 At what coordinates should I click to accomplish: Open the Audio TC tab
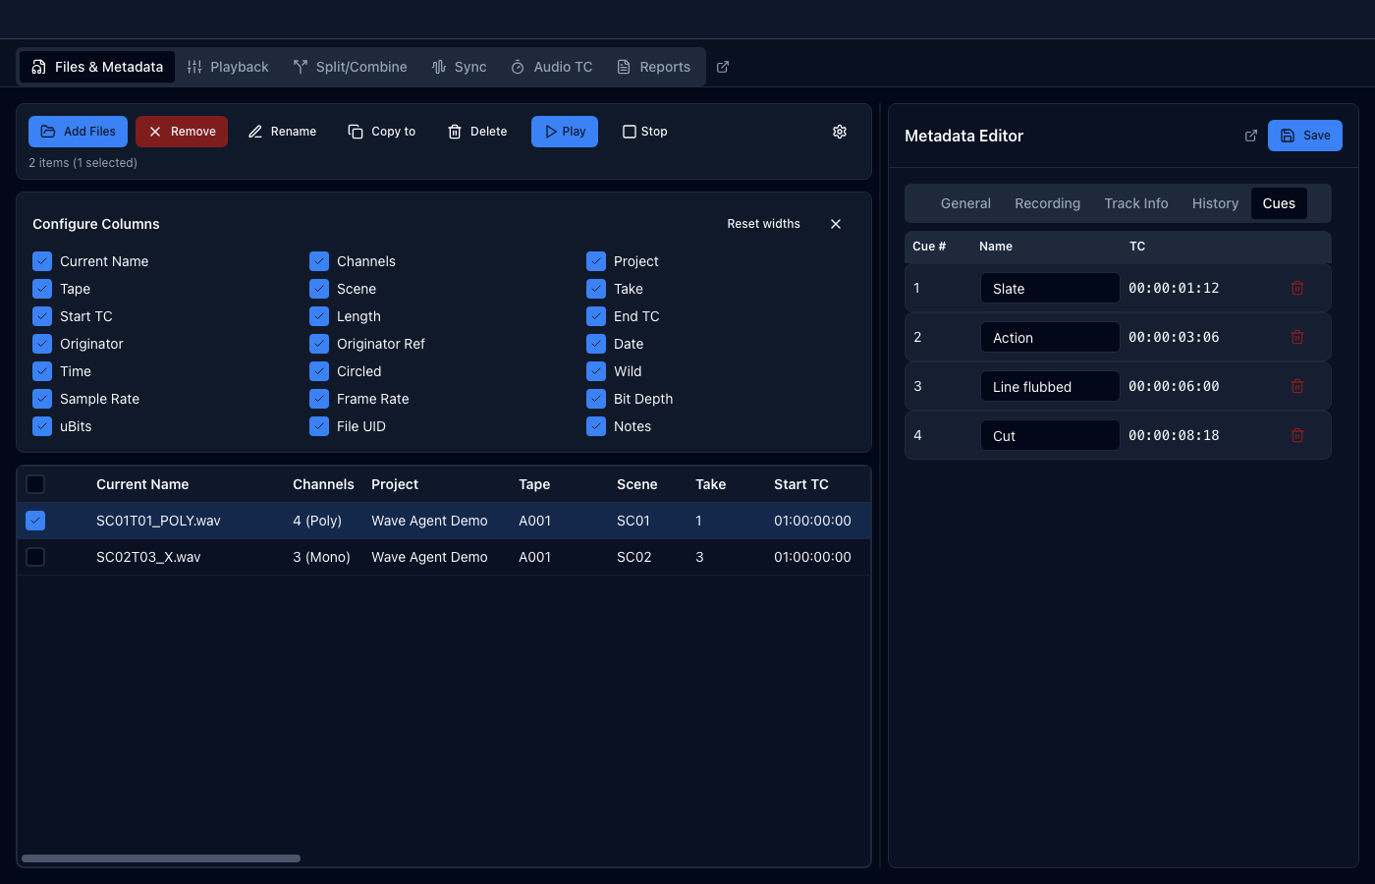pos(551,67)
